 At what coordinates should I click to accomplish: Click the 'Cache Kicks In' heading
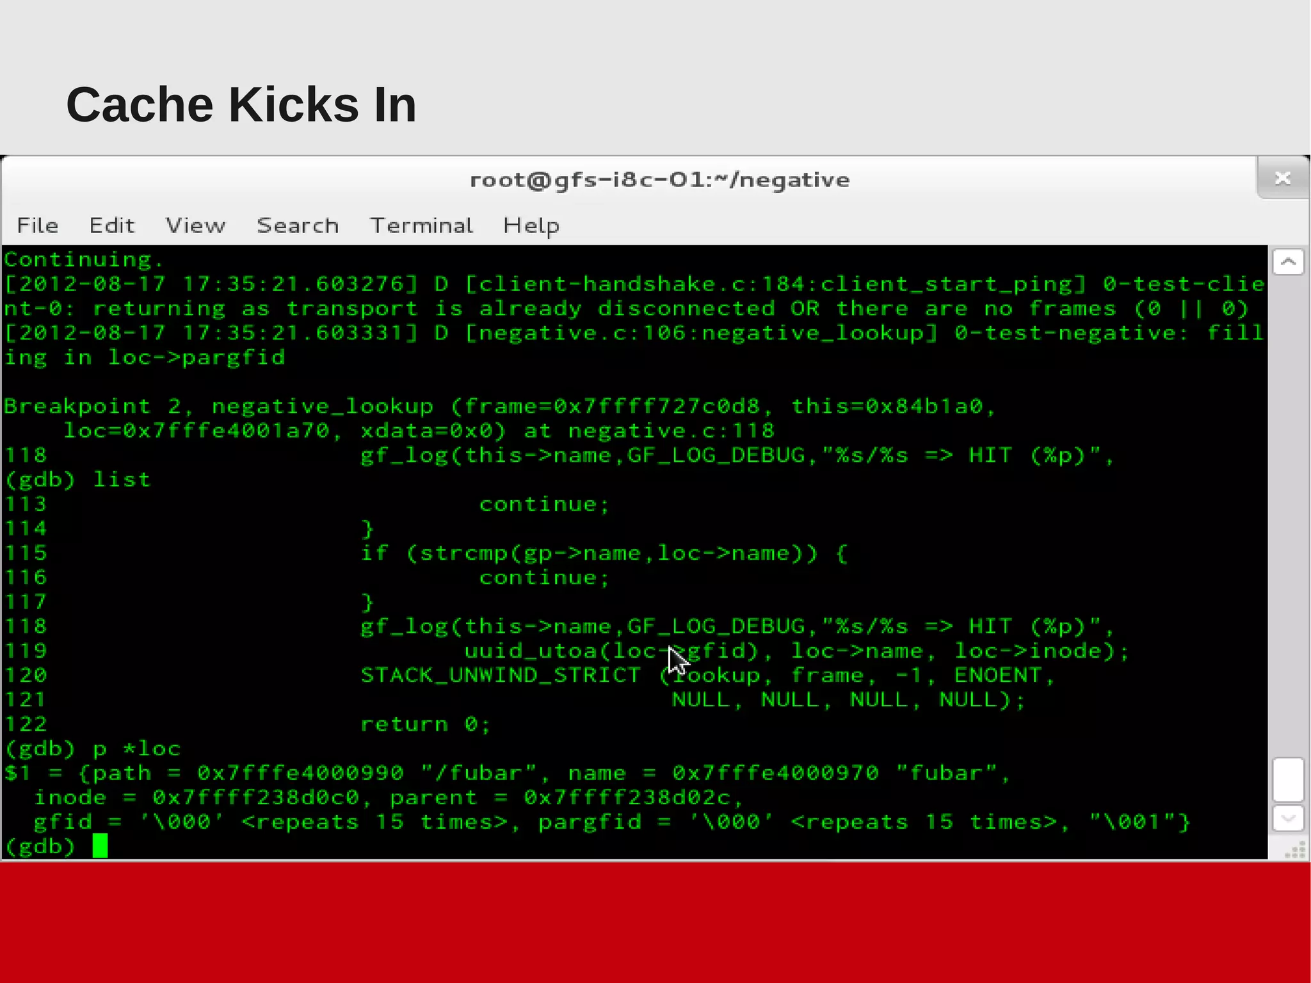click(241, 104)
